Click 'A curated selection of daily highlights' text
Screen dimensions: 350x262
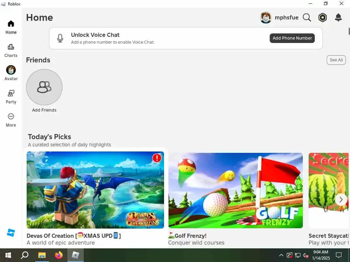click(x=69, y=145)
